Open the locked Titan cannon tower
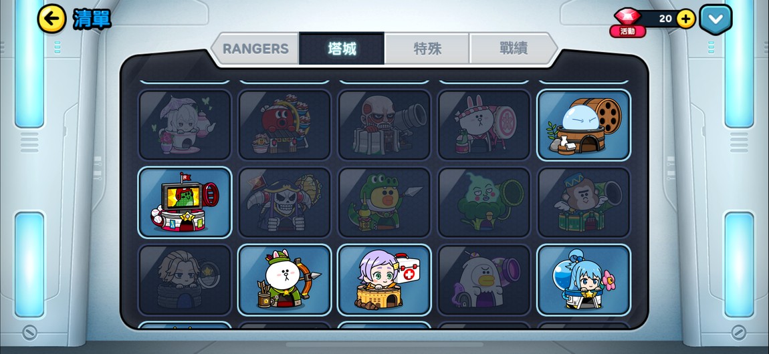The height and width of the screenshot is (354, 769). pos(384,125)
